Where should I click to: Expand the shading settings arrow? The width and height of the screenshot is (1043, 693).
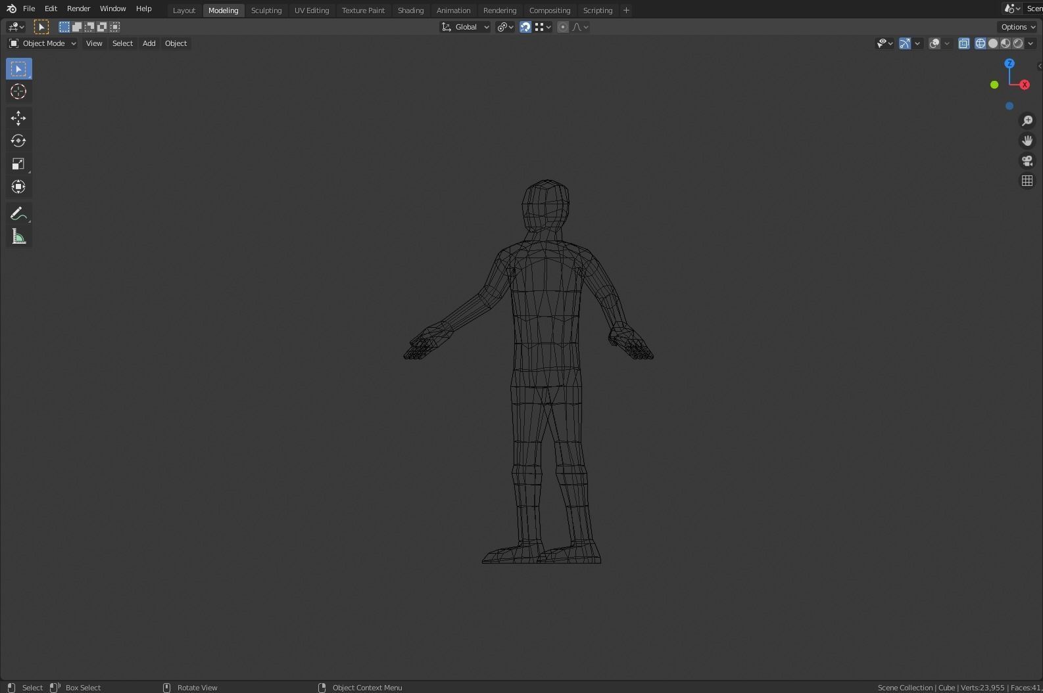tap(1031, 43)
